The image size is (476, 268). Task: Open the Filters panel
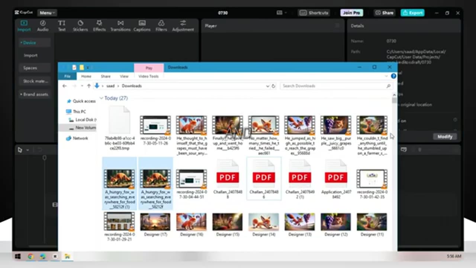point(161,26)
